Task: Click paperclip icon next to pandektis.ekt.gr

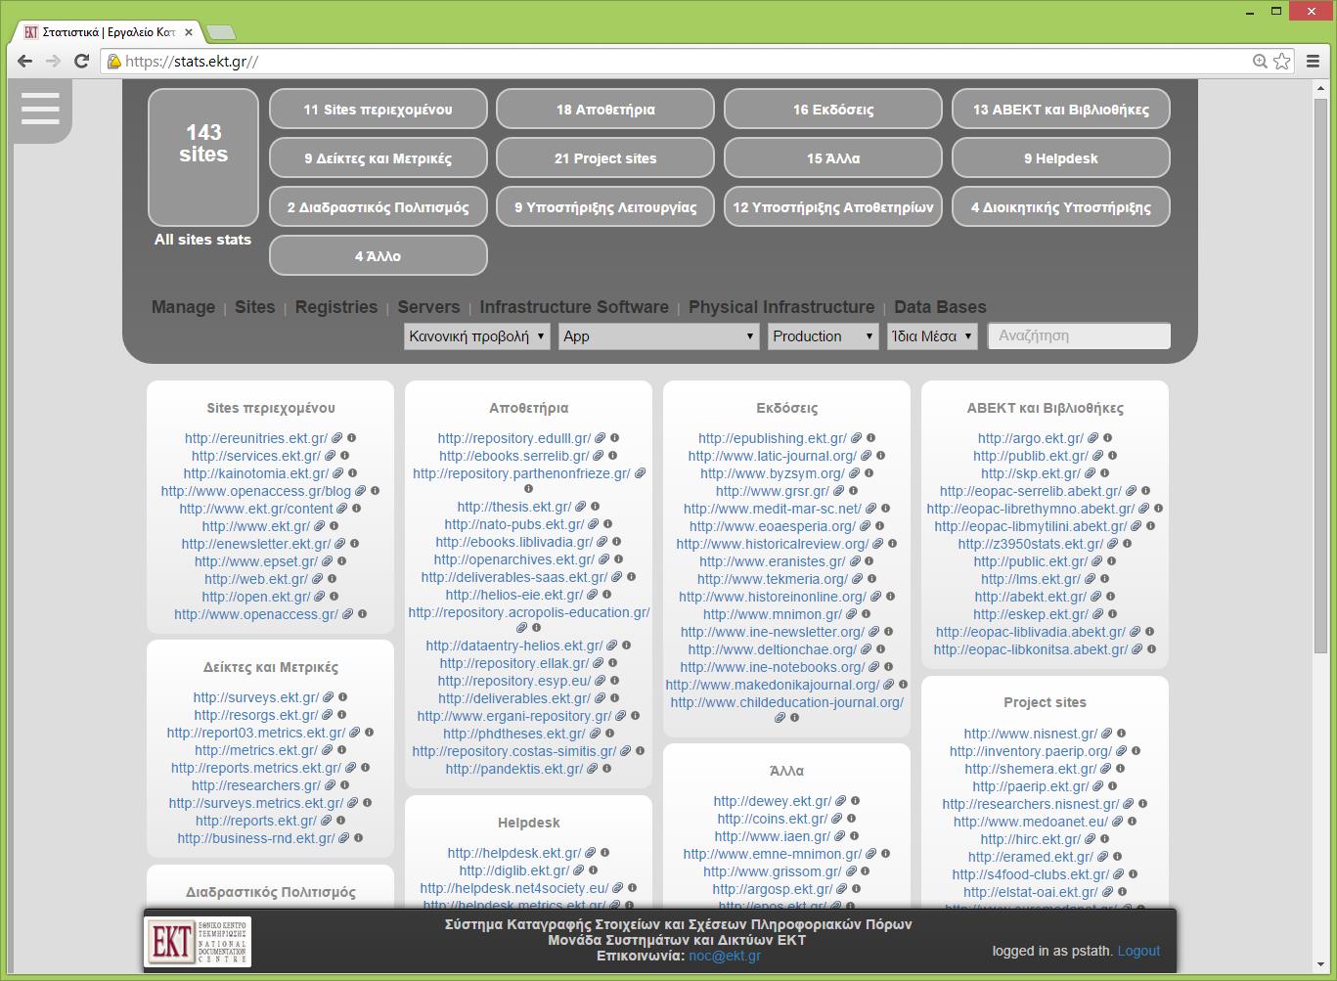Action: 592,769
